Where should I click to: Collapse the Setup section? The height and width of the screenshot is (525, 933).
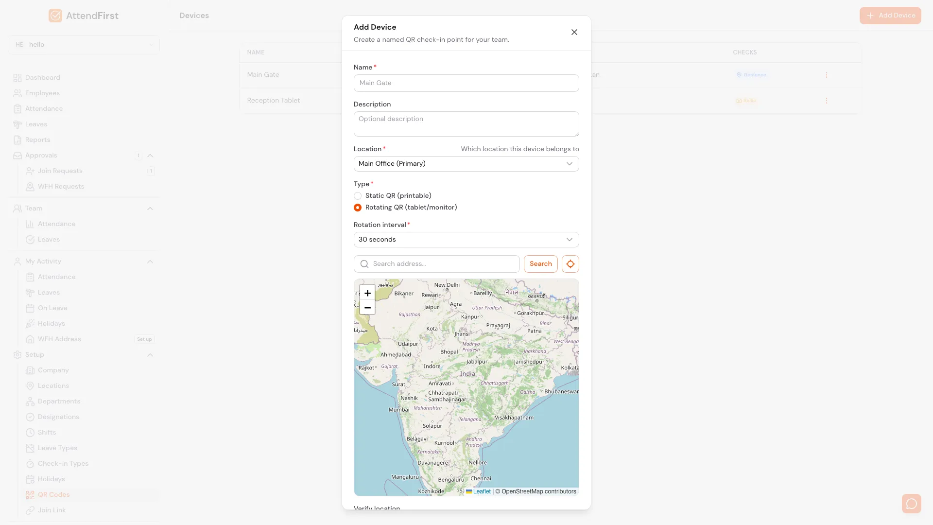click(150, 355)
